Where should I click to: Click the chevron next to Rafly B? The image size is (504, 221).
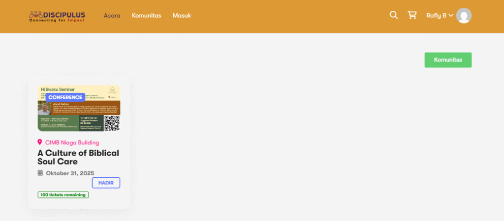[451, 15]
